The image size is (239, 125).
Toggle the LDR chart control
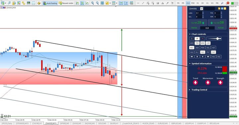coord(208,43)
